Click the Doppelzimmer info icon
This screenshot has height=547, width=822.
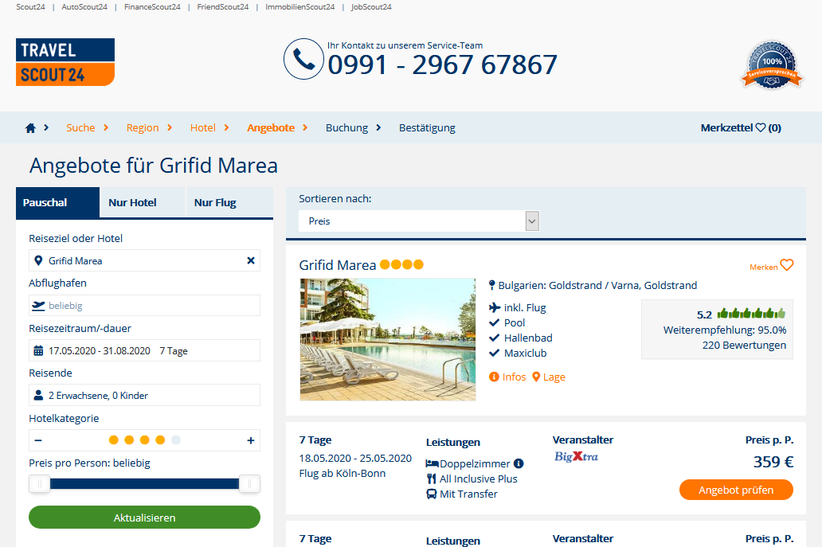point(519,463)
